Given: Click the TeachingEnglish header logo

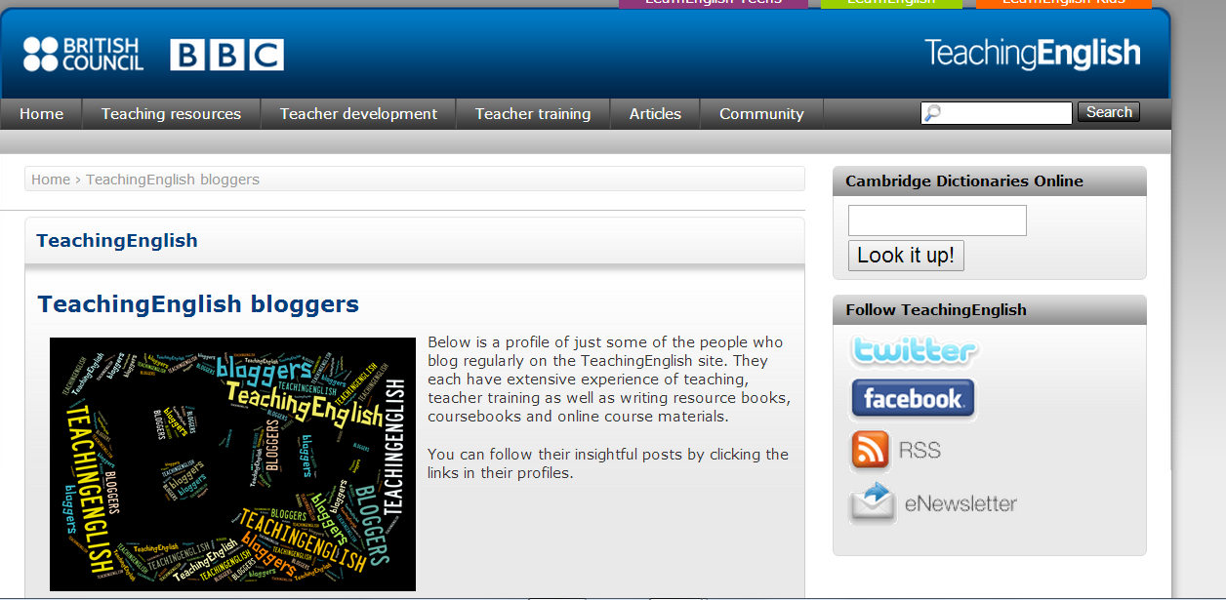Looking at the screenshot, I should tap(1032, 54).
